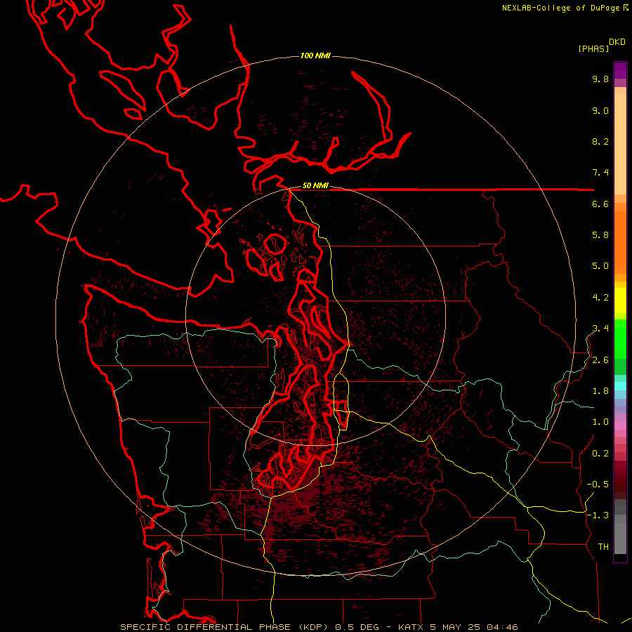The height and width of the screenshot is (632, 632).
Task: Click the 7.4 legend value
Action: point(600,173)
